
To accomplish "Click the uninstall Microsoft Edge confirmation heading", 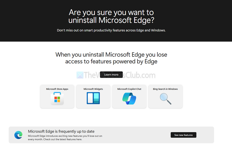I will [x=111, y=16].
